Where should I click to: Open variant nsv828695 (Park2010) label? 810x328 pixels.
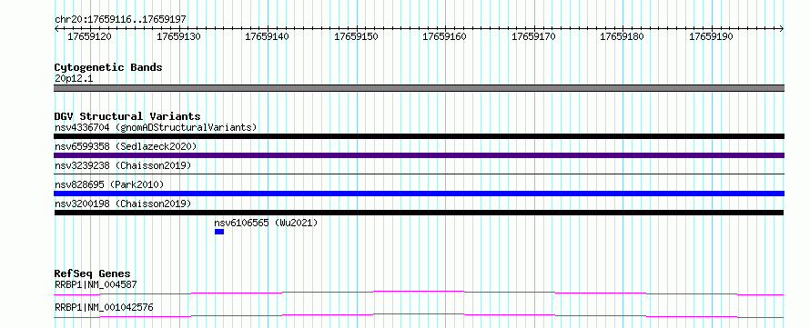coord(109,184)
